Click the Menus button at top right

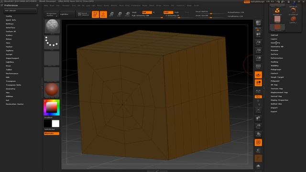(x=247, y=2)
